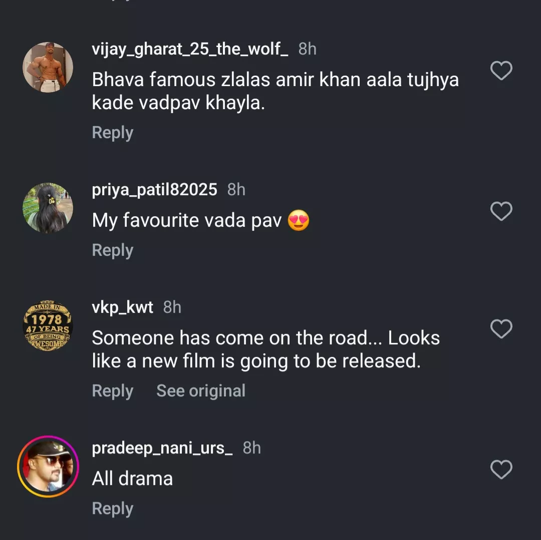The height and width of the screenshot is (540, 541).
Task: Heart the "All drama" comment
Action: point(501,469)
